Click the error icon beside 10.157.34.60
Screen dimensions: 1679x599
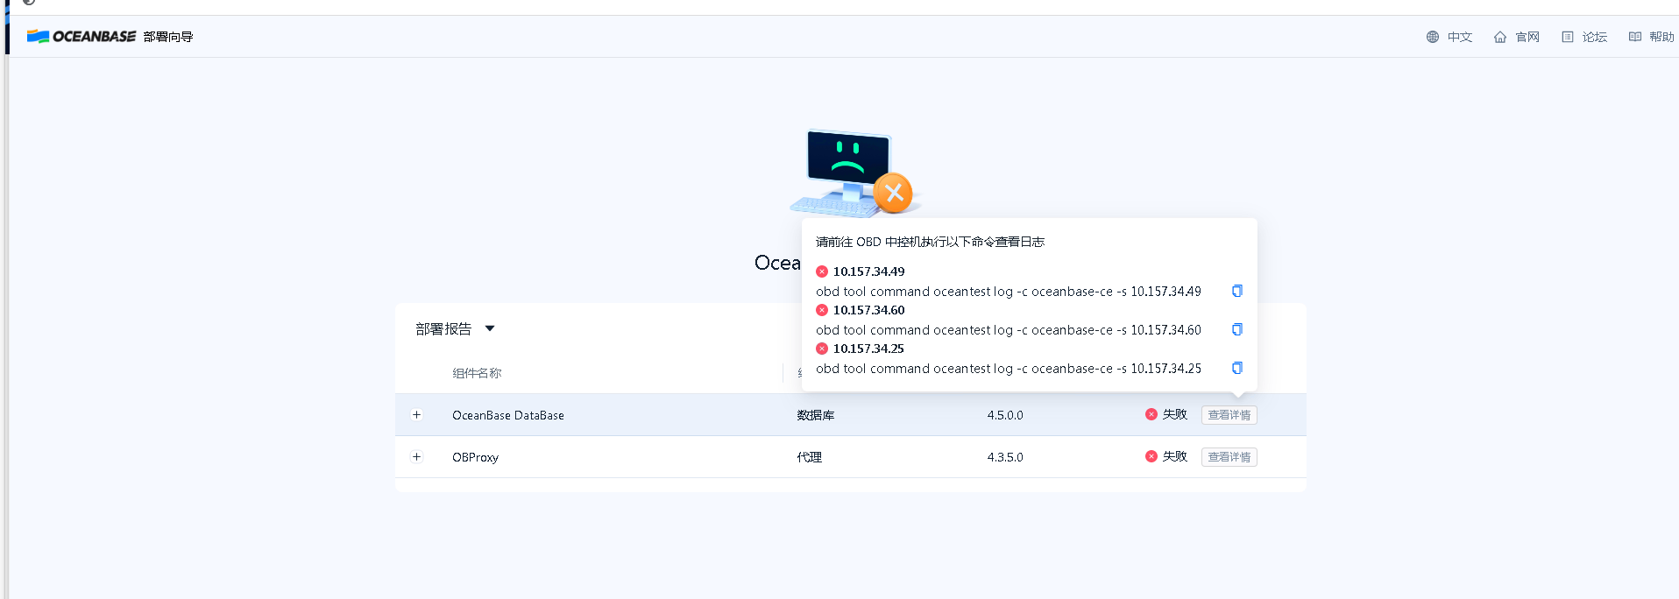(x=822, y=310)
